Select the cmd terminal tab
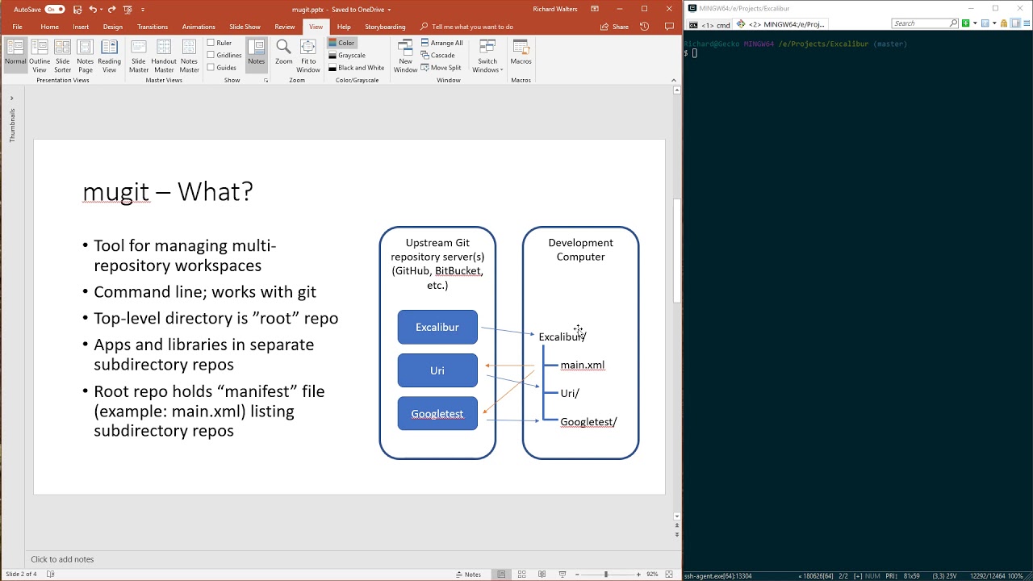 pyautogui.click(x=710, y=24)
